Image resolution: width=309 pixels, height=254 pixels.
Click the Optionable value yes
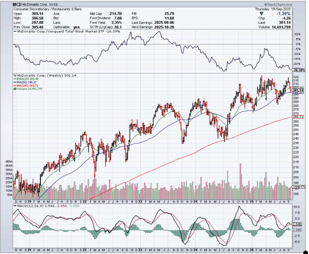click(x=76, y=27)
